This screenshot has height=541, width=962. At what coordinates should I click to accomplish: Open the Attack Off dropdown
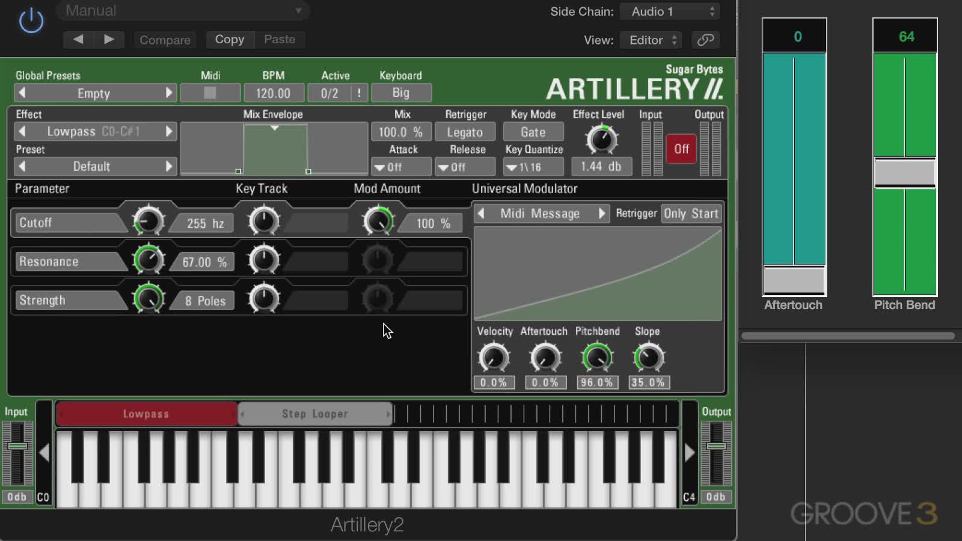pos(401,167)
